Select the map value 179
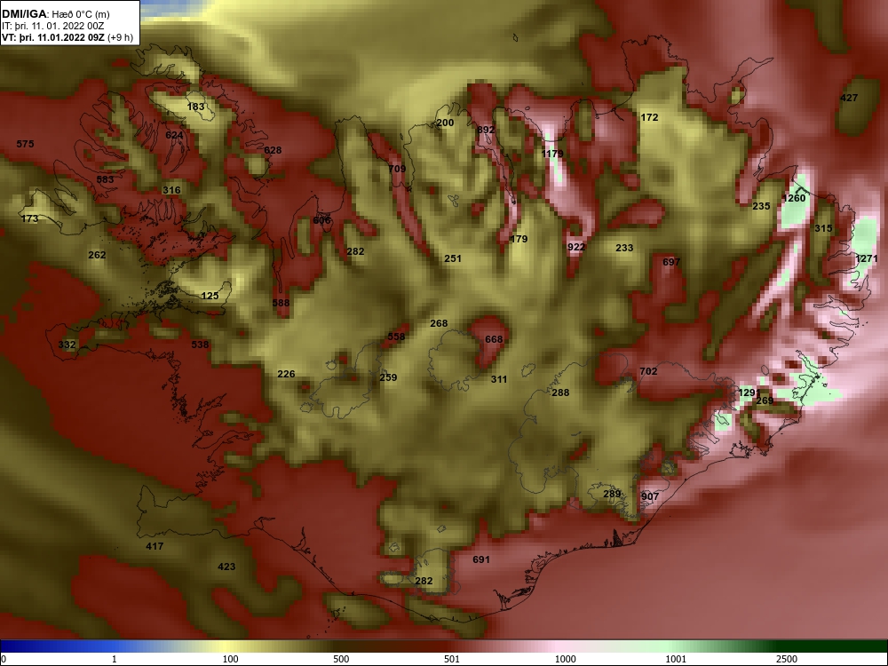 519,239
